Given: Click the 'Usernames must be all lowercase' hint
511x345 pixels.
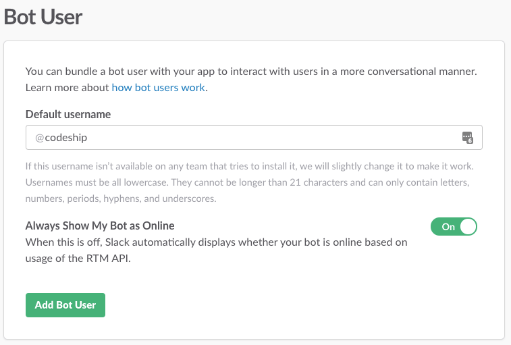Looking at the screenshot, I should (97, 182).
